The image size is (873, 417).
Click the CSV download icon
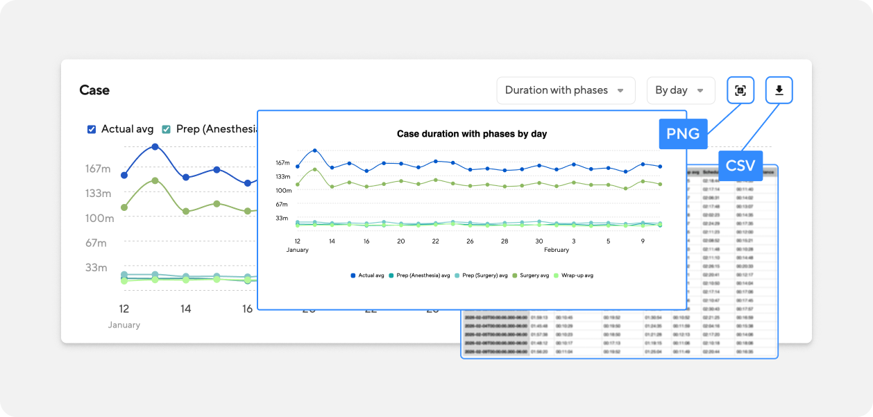[x=779, y=90]
